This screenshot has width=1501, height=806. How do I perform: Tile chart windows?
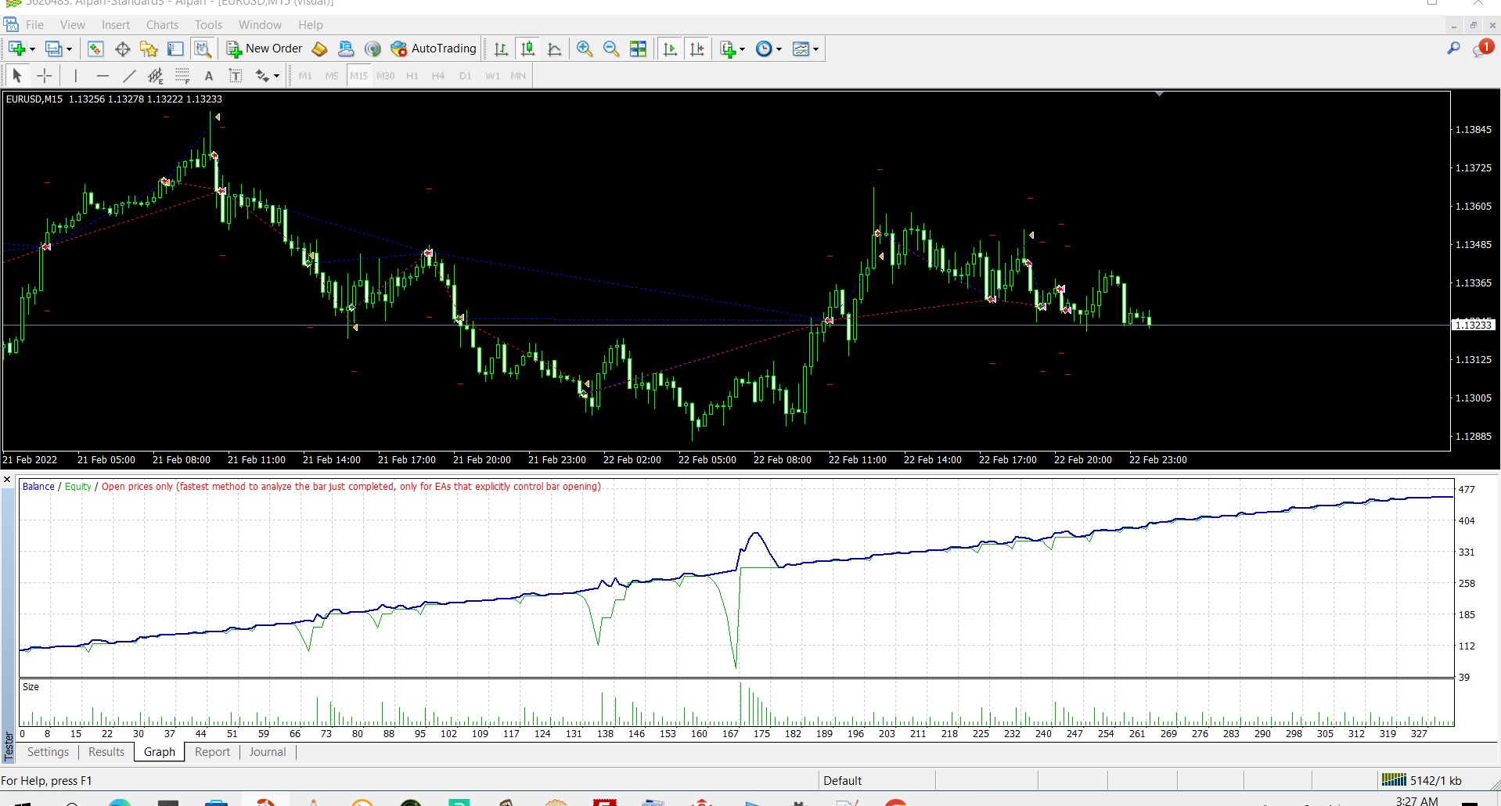639,49
